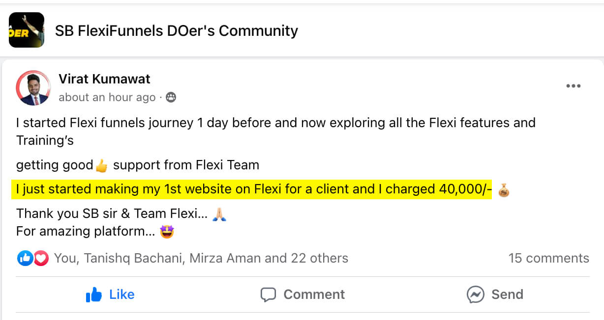This screenshot has width=604, height=320.
Task: Click the 'about an hour ago' timestamp
Action: tap(107, 97)
